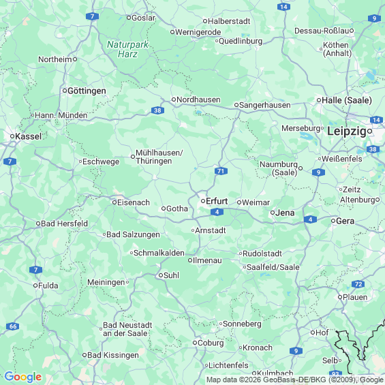Select the Göttingen city marker
Image resolution: width=385 pixels, height=385 pixels.
tap(65, 91)
